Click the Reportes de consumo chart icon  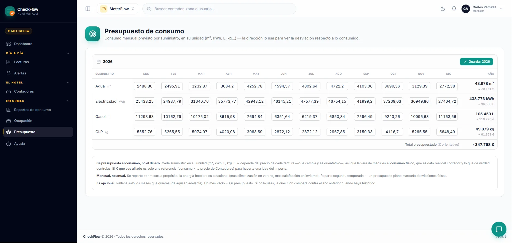pos(9,110)
